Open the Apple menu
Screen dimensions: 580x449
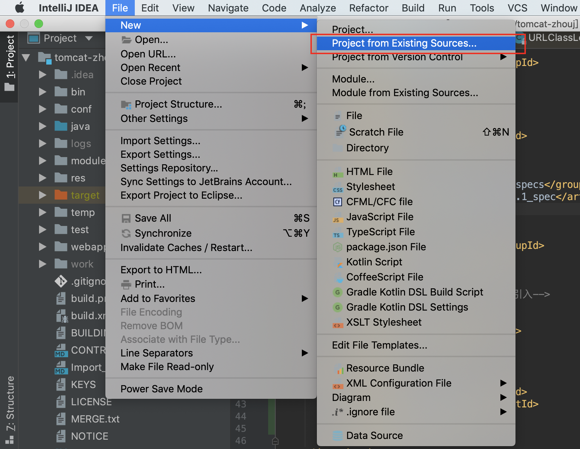(x=20, y=8)
